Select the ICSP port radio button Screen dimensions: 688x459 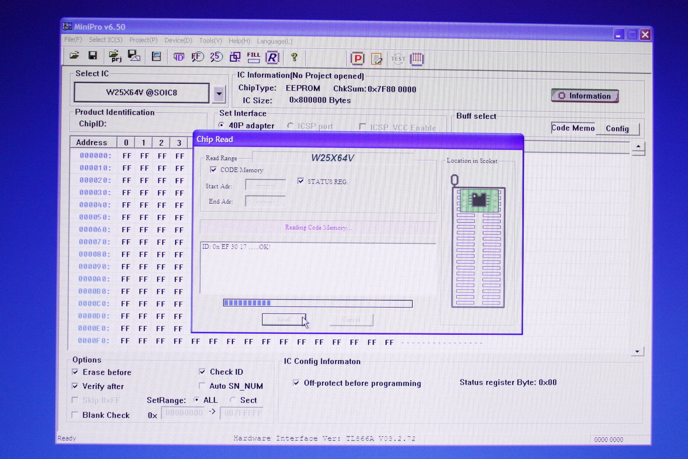[290, 126]
